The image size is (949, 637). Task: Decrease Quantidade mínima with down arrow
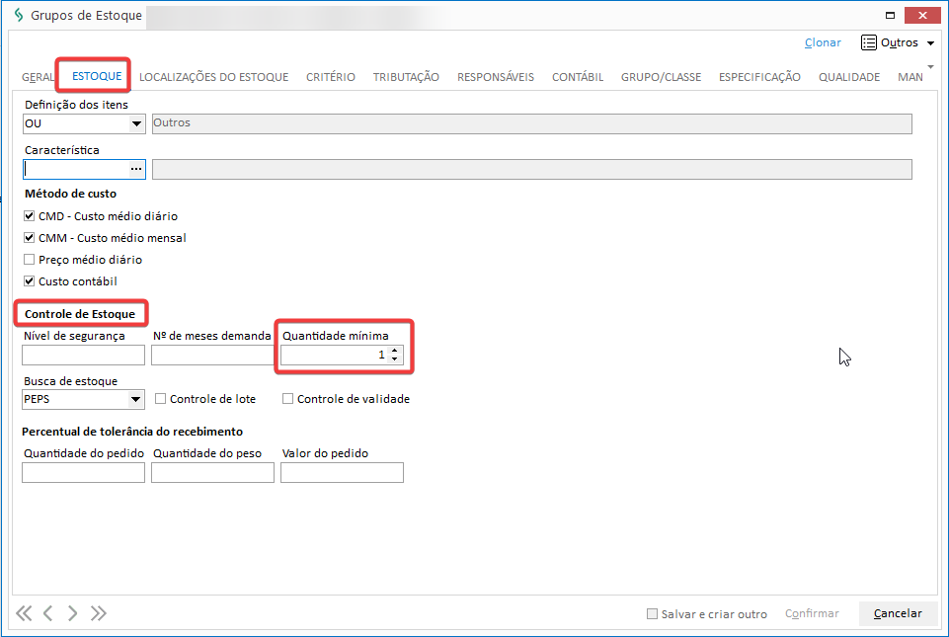[395, 359]
